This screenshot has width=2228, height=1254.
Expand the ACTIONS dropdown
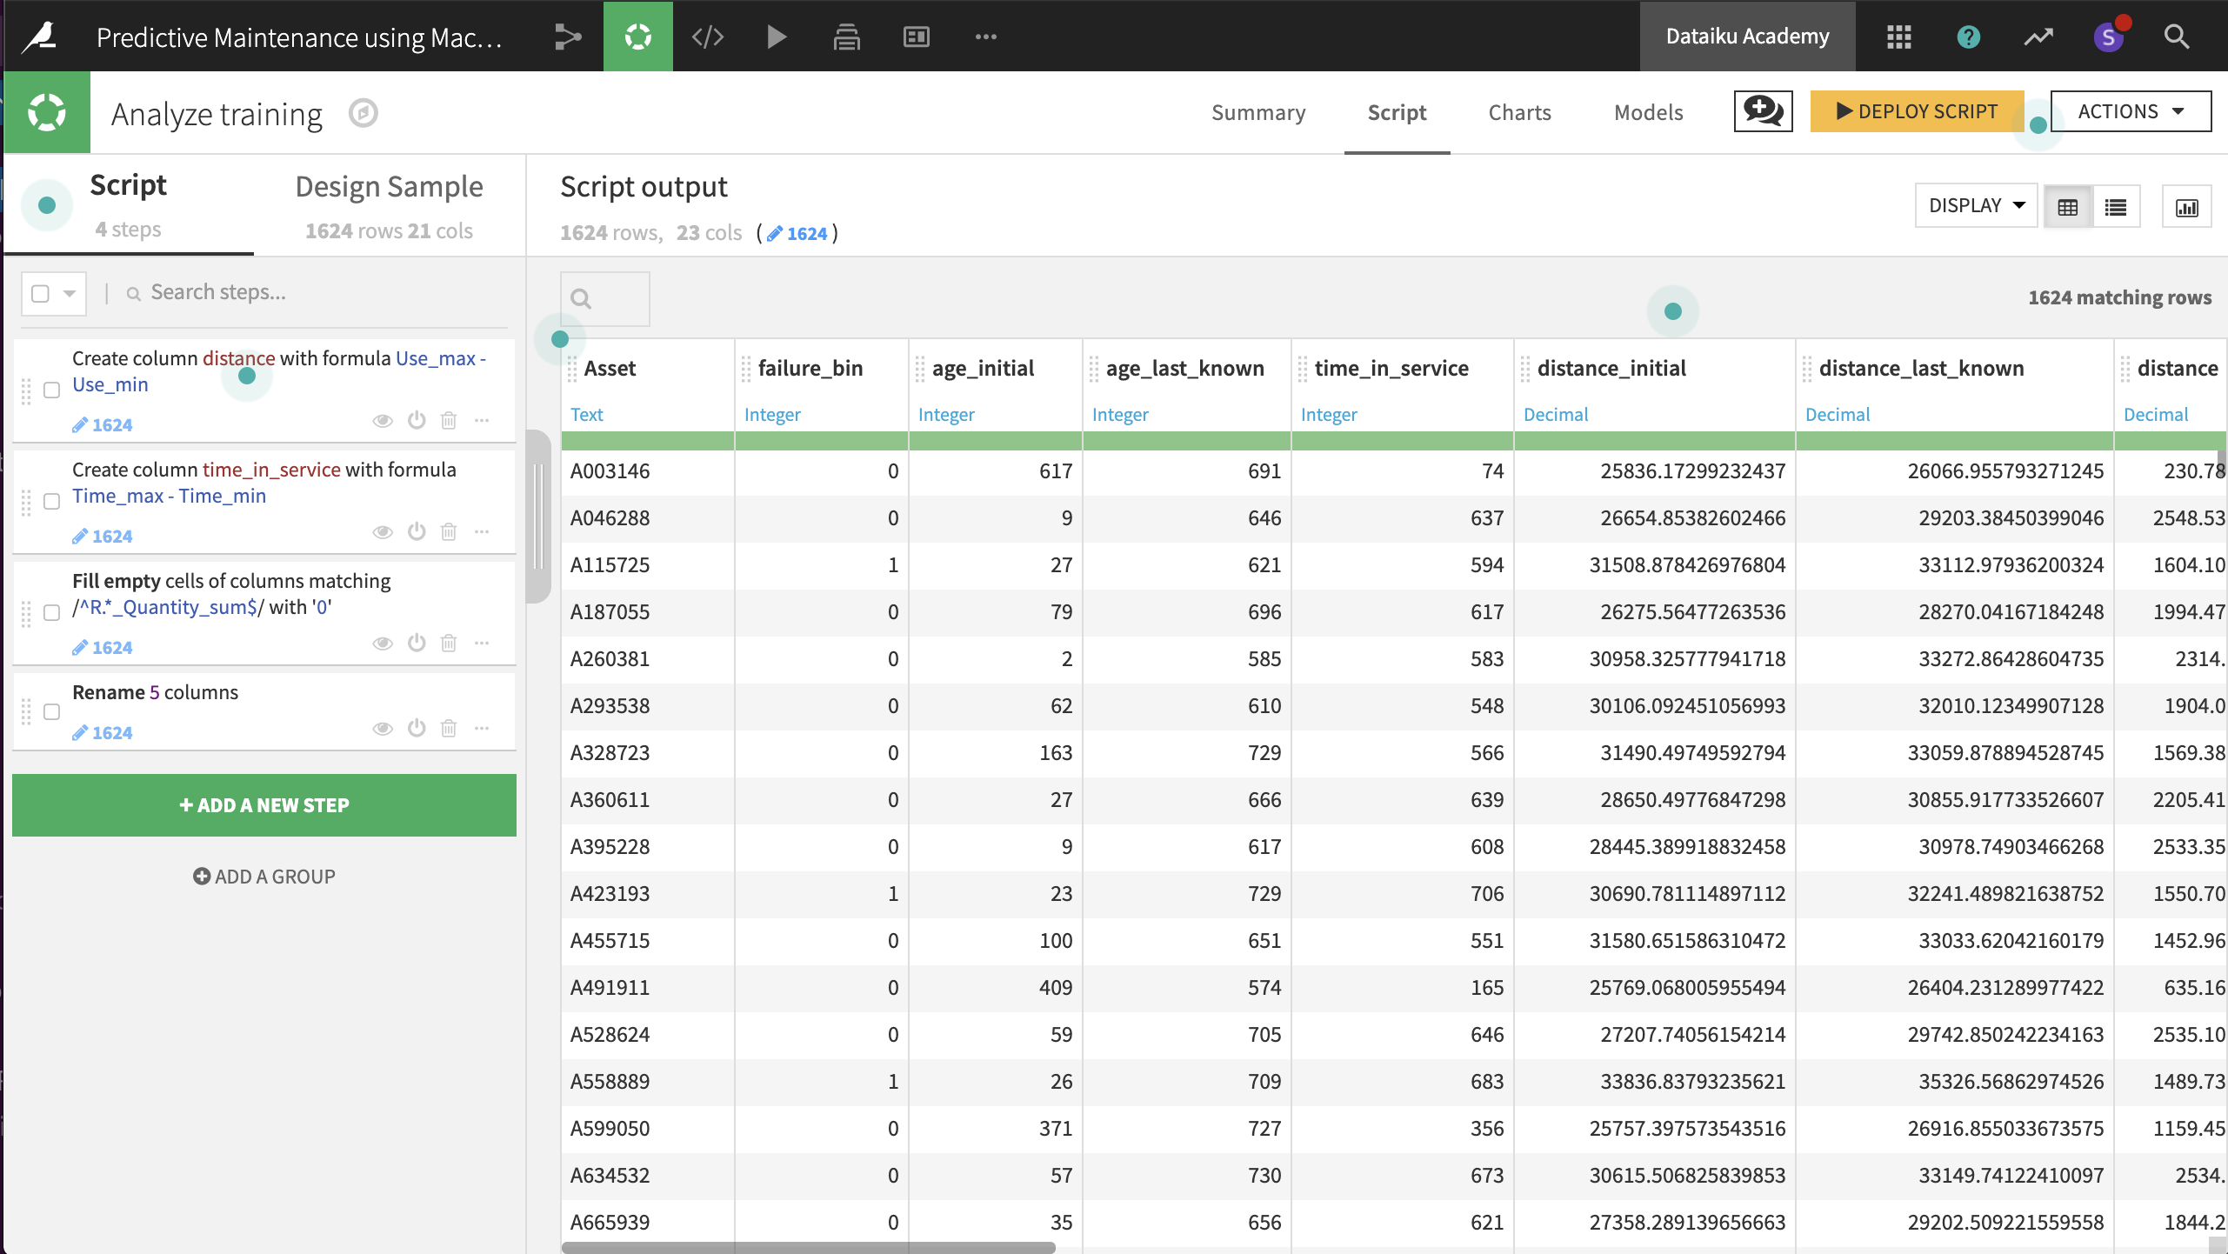[2131, 111]
